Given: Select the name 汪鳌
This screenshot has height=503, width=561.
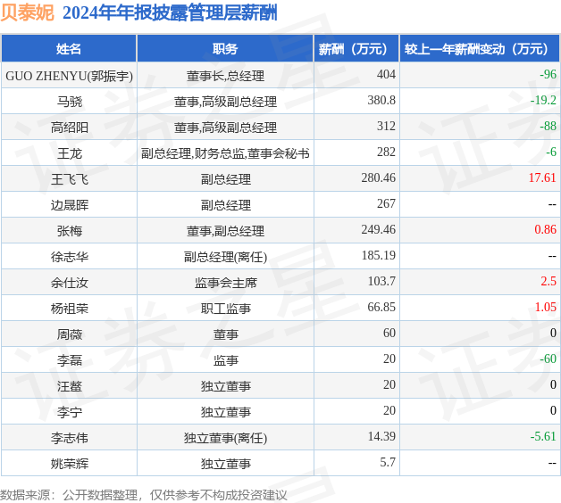Looking at the screenshot, I should click(x=70, y=386).
